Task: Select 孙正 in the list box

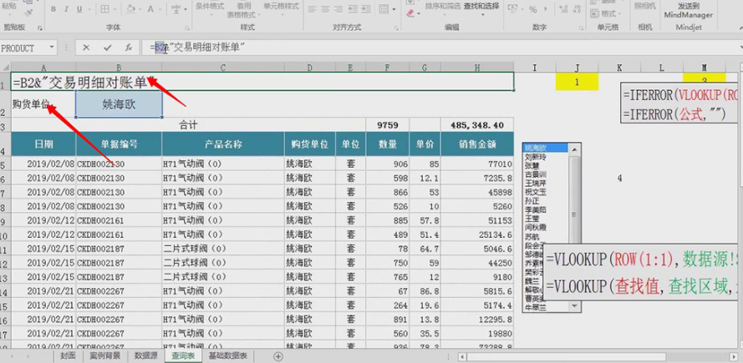Action: coord(532,200)
